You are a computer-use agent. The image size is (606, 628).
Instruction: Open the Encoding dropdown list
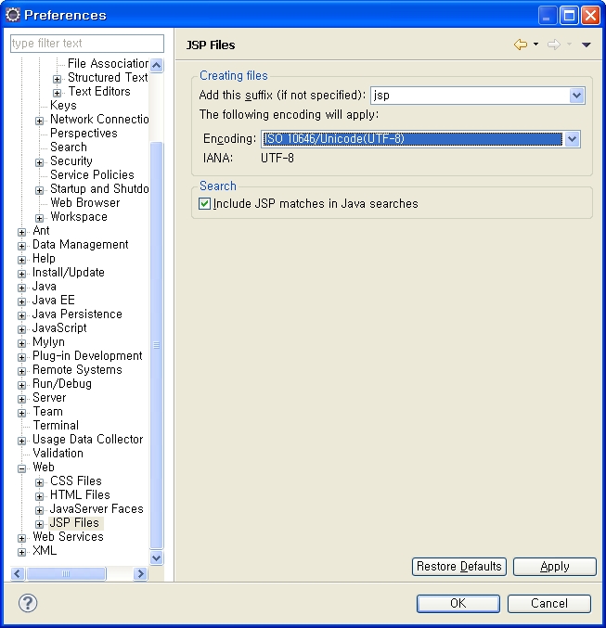[572, 139]
